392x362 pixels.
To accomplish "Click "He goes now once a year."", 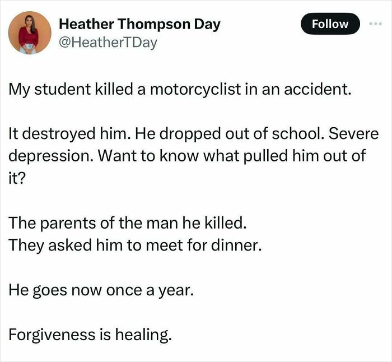I will coord(101,290).
